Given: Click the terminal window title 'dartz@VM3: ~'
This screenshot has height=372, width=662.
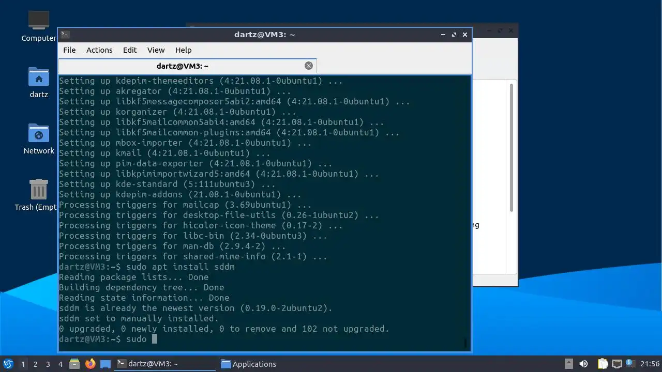Looking at the screenshot, I should pyautogui.click(x=264, y=35).
